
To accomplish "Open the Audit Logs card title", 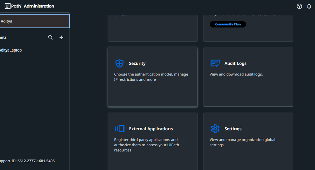I will 235,63.
